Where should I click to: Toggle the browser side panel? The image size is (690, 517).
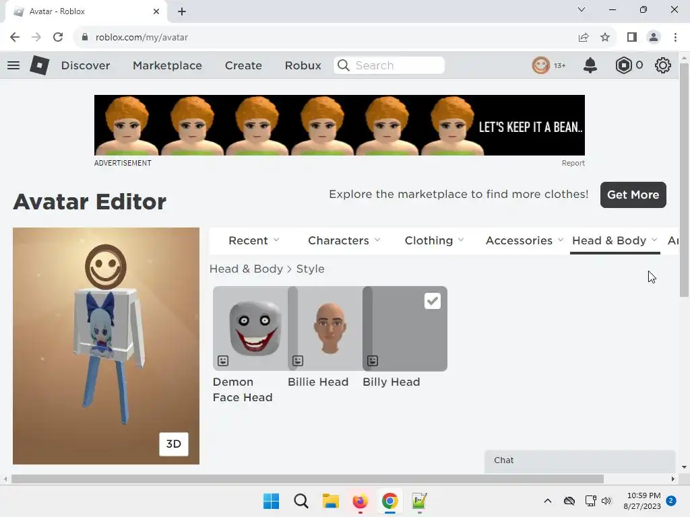tap(632, 38)
